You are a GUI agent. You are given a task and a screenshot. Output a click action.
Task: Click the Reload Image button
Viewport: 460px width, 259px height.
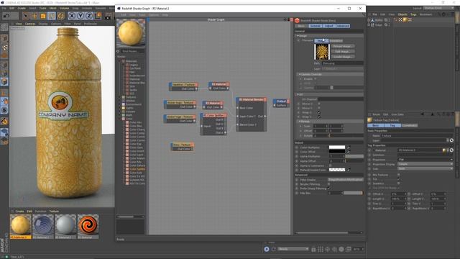coord(343,46)
